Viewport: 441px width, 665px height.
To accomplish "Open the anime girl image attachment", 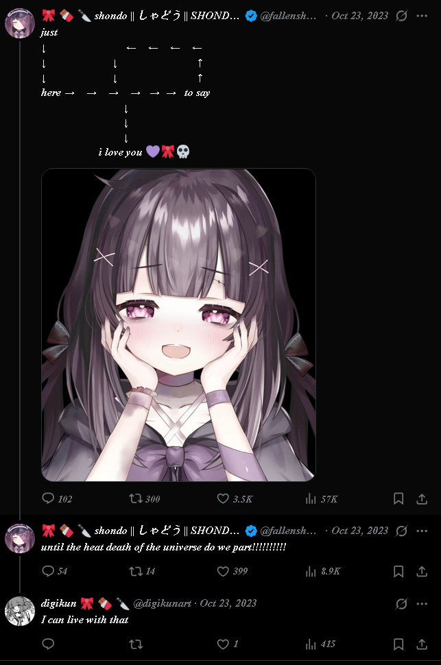I will tap(178, 325).
